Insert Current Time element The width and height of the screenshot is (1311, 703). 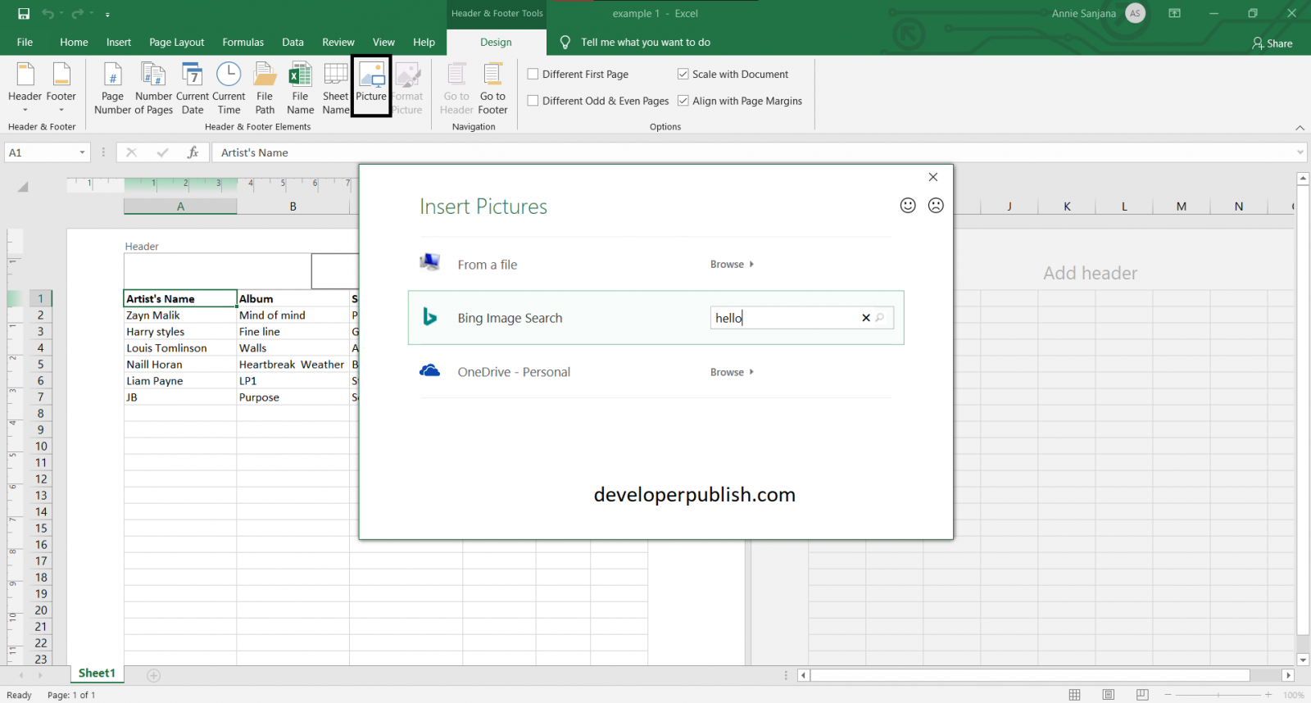[x=229, y=88]
